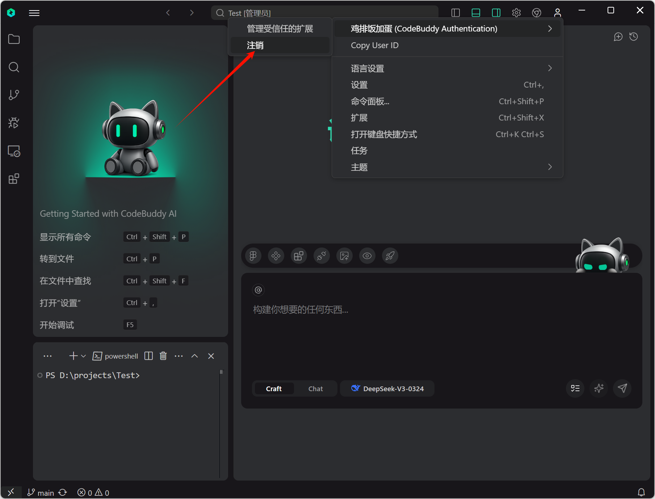
Task: Open new terminal profile dropdown arrow
Action: [84, 356]
